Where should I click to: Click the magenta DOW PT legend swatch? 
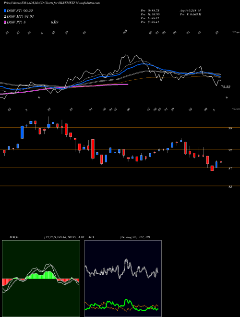5,22
